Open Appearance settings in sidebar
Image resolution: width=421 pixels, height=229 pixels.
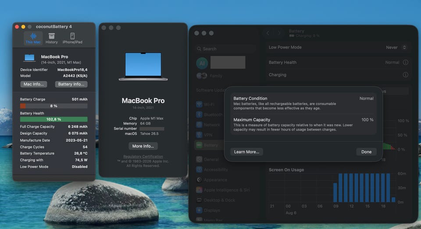[x=211, y=180]
